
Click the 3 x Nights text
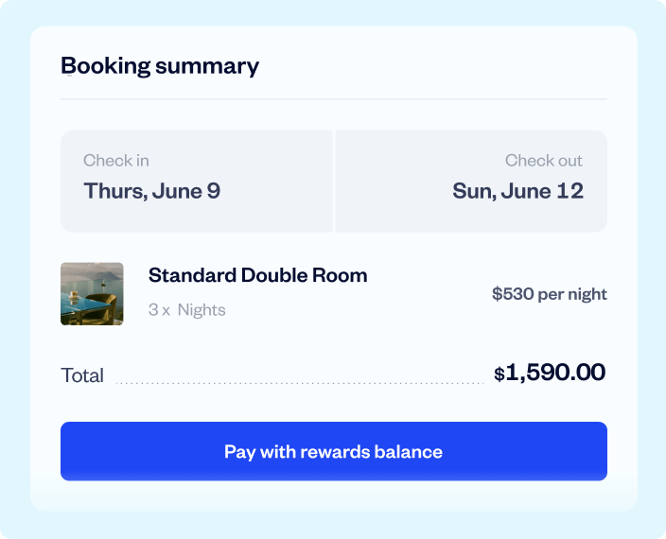click(186, 309)
